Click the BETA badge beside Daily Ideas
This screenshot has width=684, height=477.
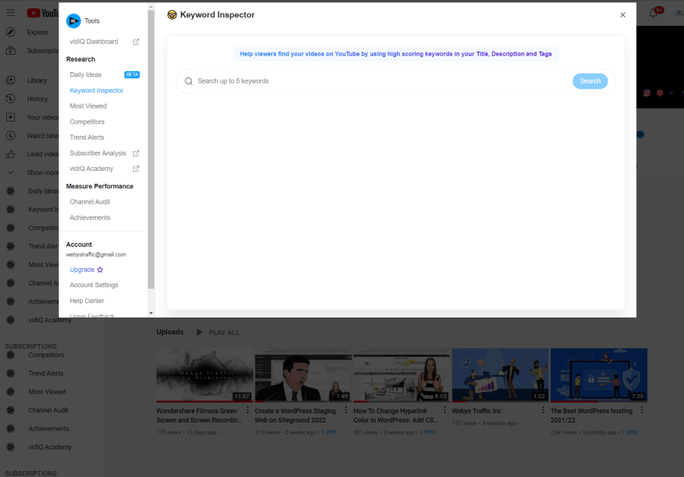132,75
